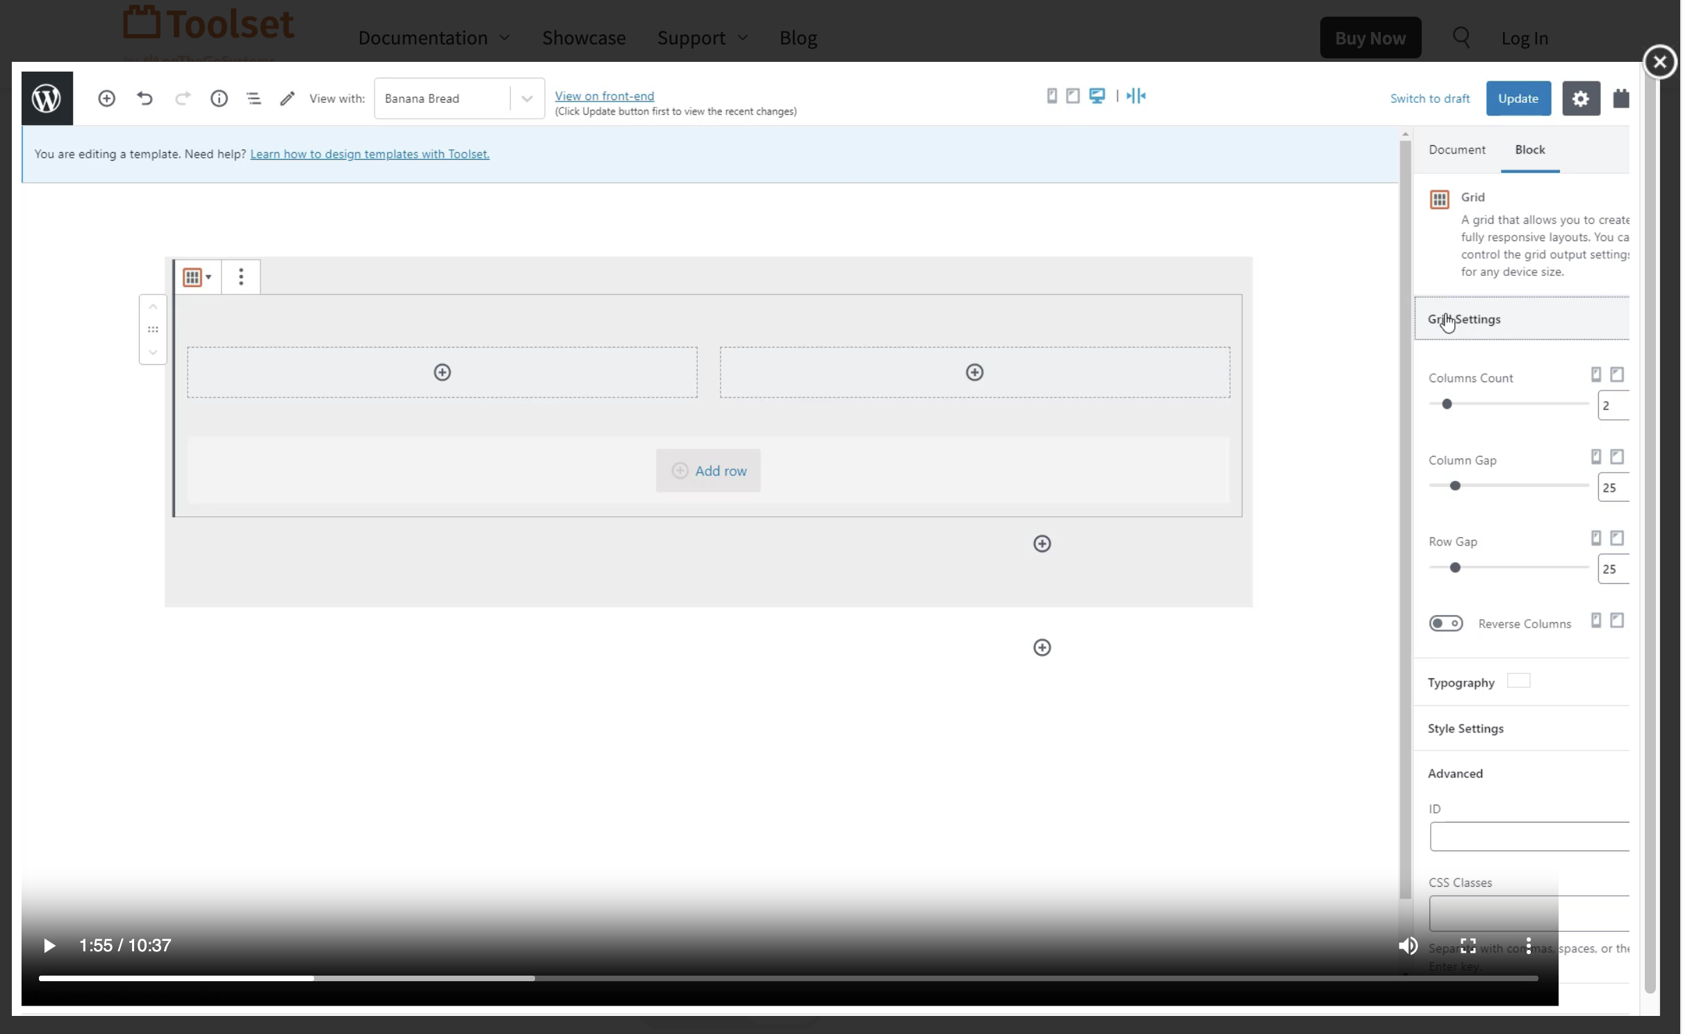Mute the video volume
The height and width of the screenshot is (1034, 1683).
tap(1408, 946)
